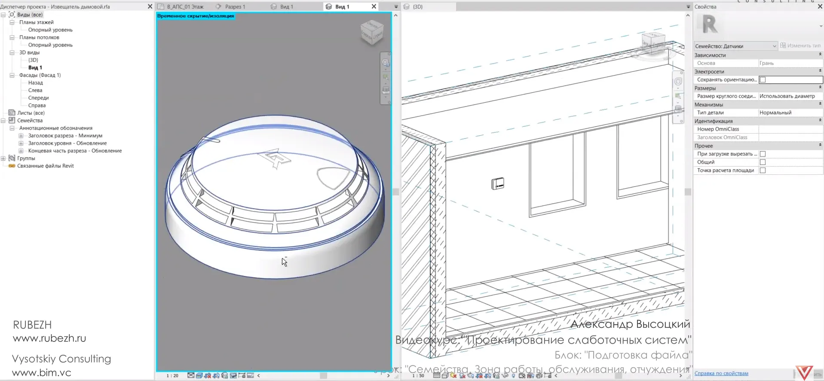Open Visual Style options under the Вид 1 view
The height and width of the screenshot is (381, 824).
coord(199,375)
